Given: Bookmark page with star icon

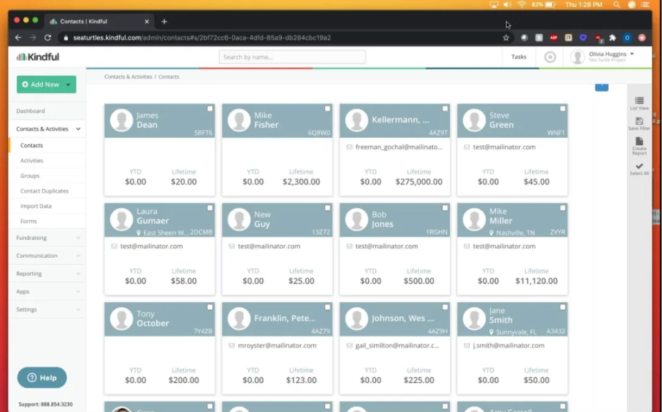Looking at the screenshot, I should point(506,37).
